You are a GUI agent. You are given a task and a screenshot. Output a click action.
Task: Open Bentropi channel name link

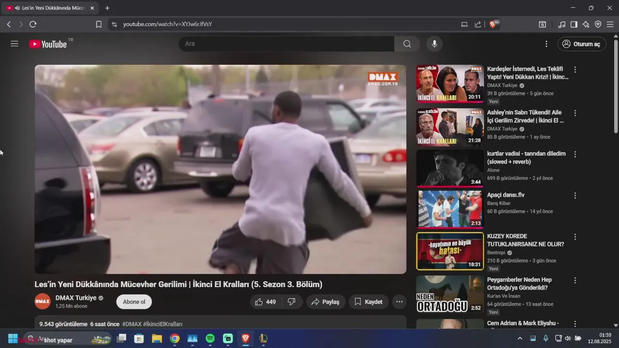tap(496, 252)
